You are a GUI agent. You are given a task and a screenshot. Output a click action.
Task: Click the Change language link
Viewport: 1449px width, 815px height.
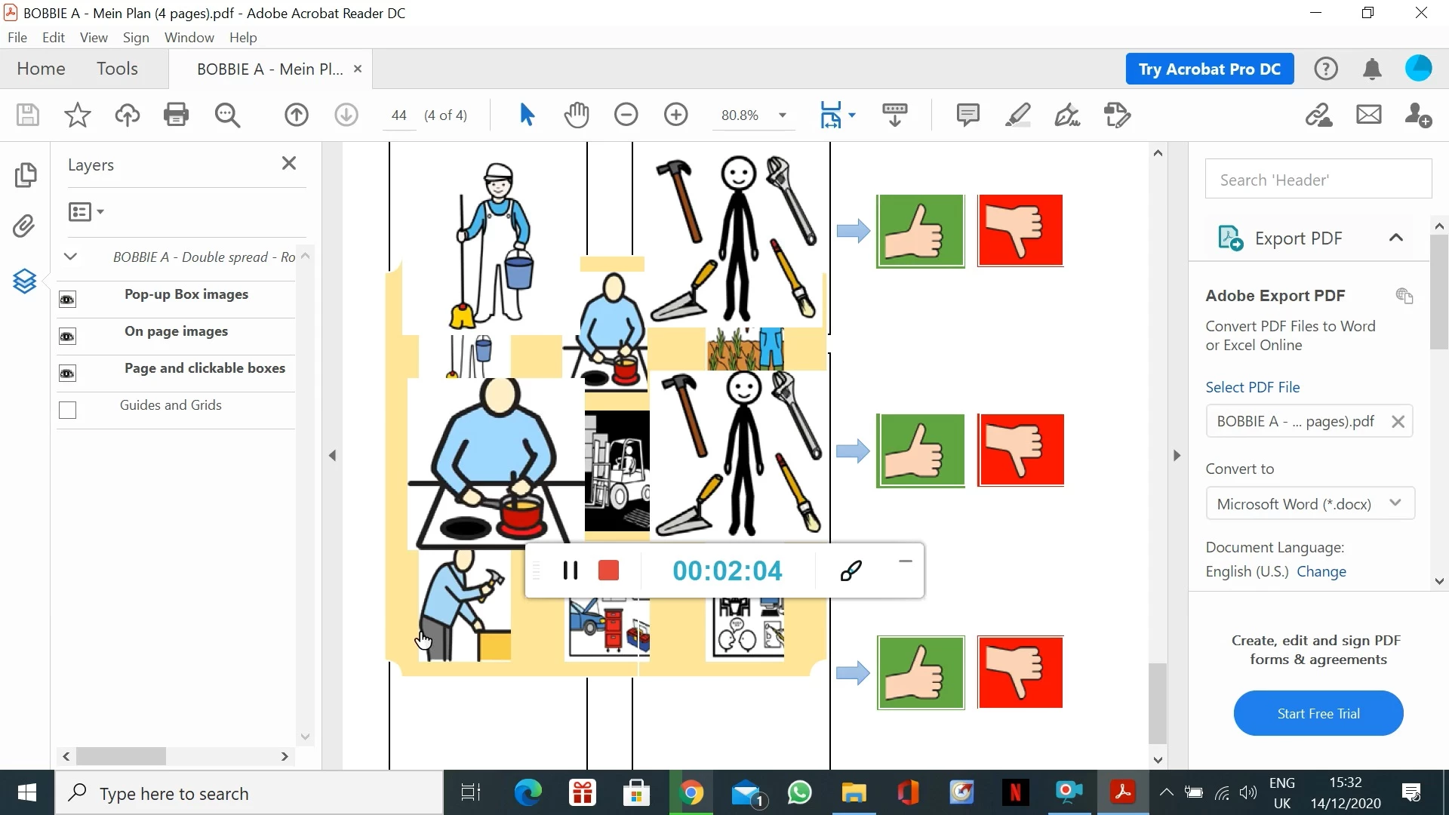pyautogui.click(x=1321, y=571)
